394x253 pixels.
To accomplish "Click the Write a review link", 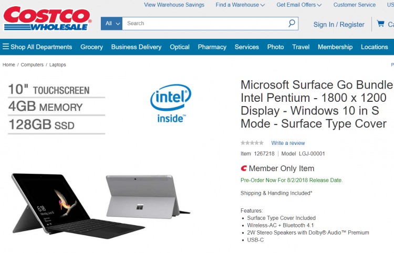I will coord(288,143).
